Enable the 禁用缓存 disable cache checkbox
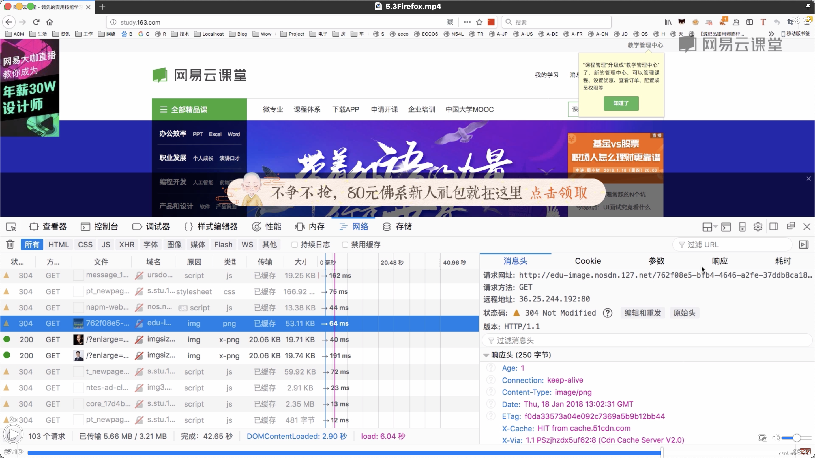 point(345,244)
